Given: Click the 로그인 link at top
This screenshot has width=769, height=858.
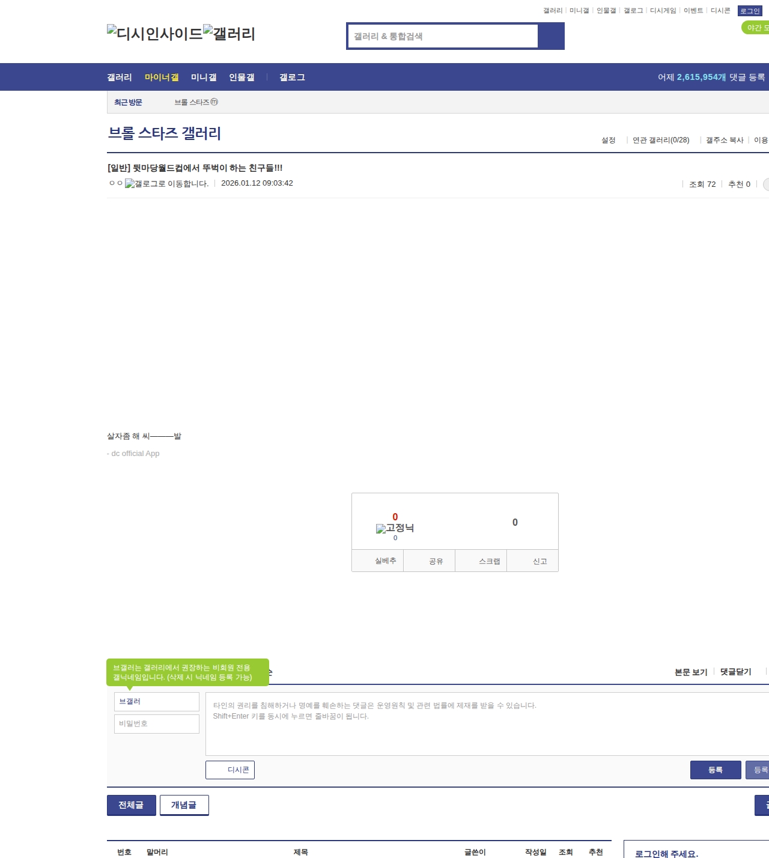Looking at the screenshot, I should tap(750, 11).
